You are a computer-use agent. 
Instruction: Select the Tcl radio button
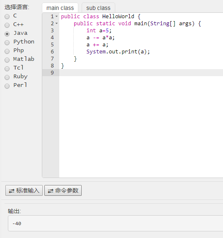[7, 68]
